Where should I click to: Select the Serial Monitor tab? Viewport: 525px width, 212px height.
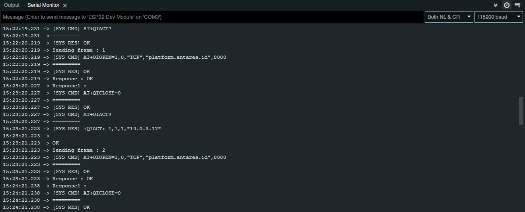coord(43,5)
